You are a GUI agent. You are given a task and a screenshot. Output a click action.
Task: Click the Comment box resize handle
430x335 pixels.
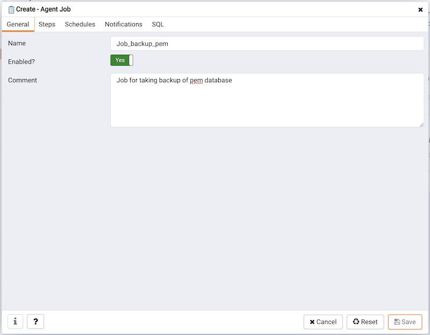[x=421, y=125]
